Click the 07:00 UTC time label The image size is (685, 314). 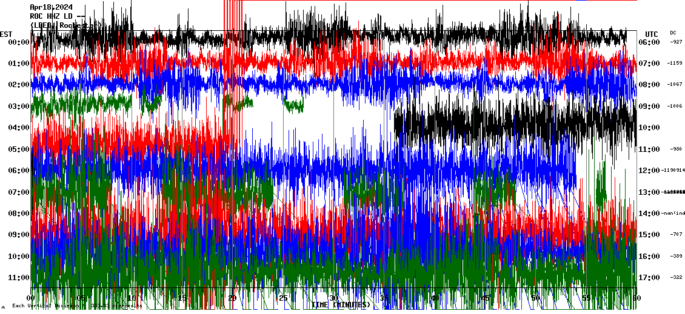[x=649, y=64]
